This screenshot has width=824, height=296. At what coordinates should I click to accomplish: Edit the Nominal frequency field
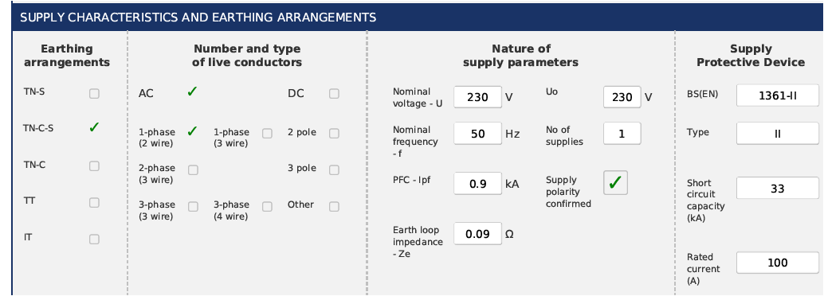(x=477, y=134)
